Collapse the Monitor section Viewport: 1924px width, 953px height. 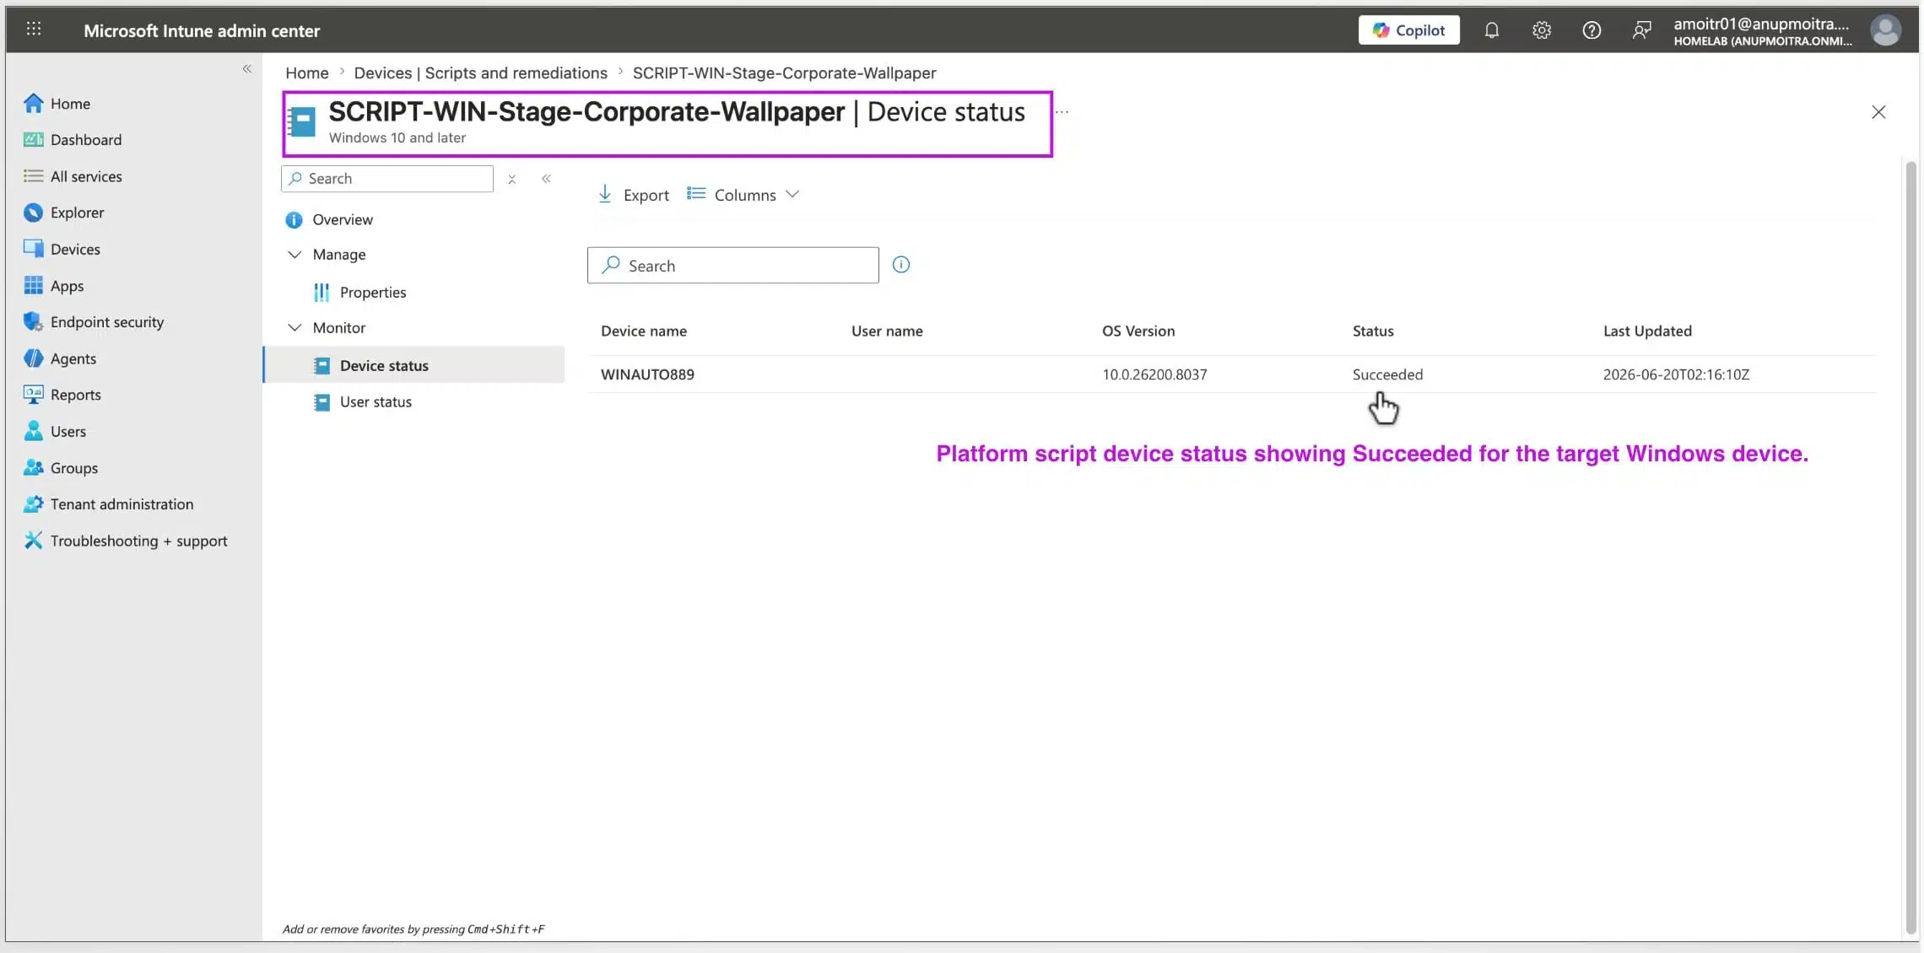pos(294,328)
